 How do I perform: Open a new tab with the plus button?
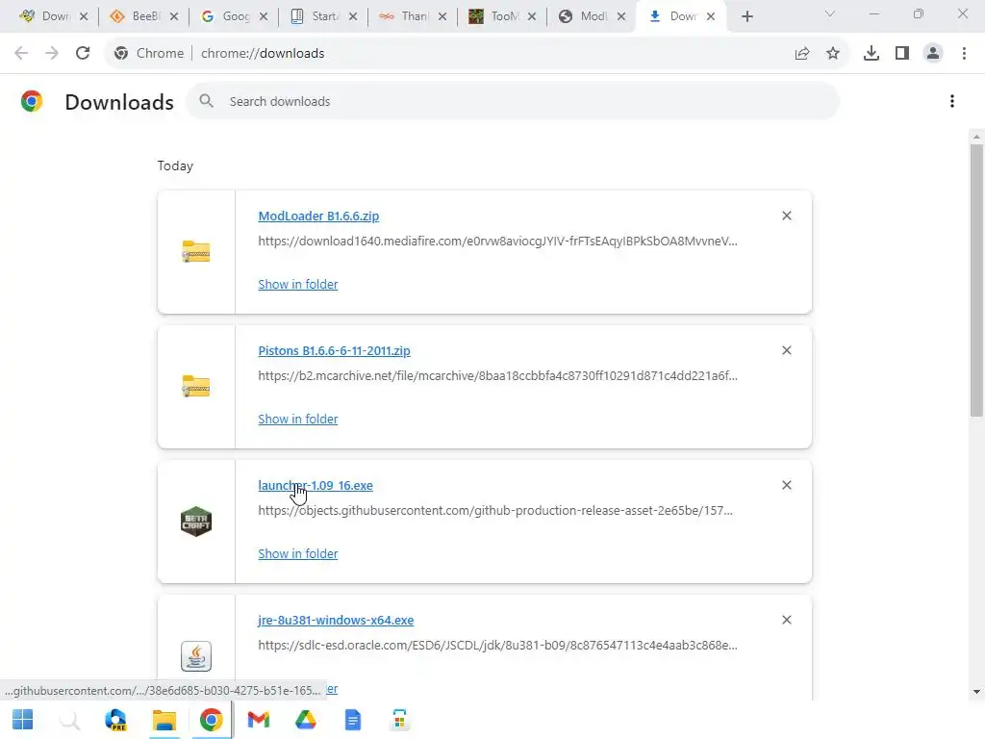click(x=746, y=16)
